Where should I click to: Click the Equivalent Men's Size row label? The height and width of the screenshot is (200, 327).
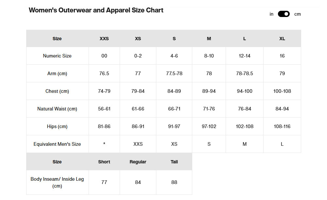point(57,144)
